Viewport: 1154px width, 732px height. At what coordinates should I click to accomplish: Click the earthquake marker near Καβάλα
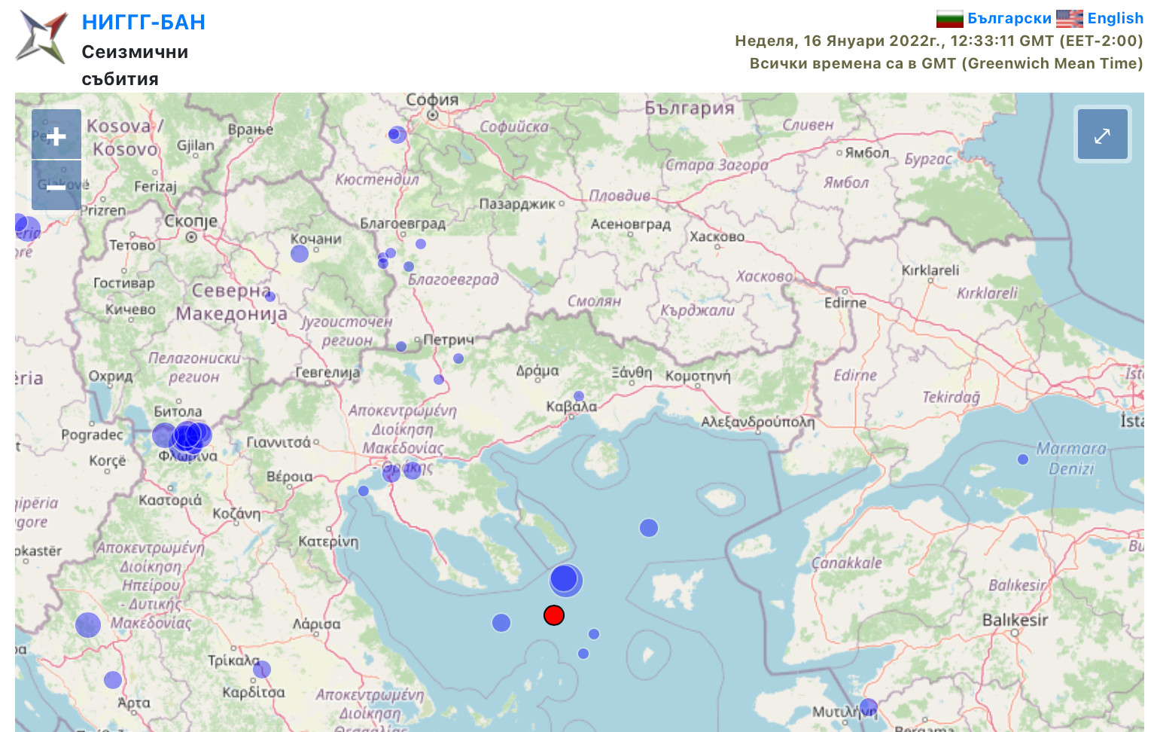point(579,396)
